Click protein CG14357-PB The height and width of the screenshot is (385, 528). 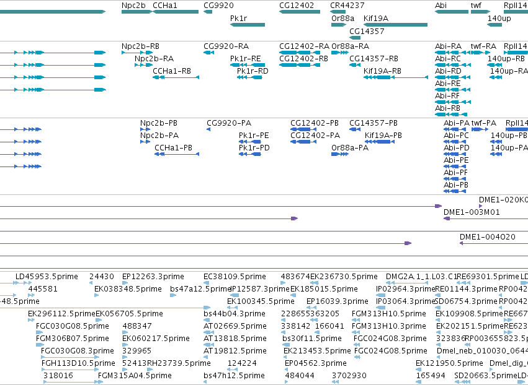click(374, 123)
